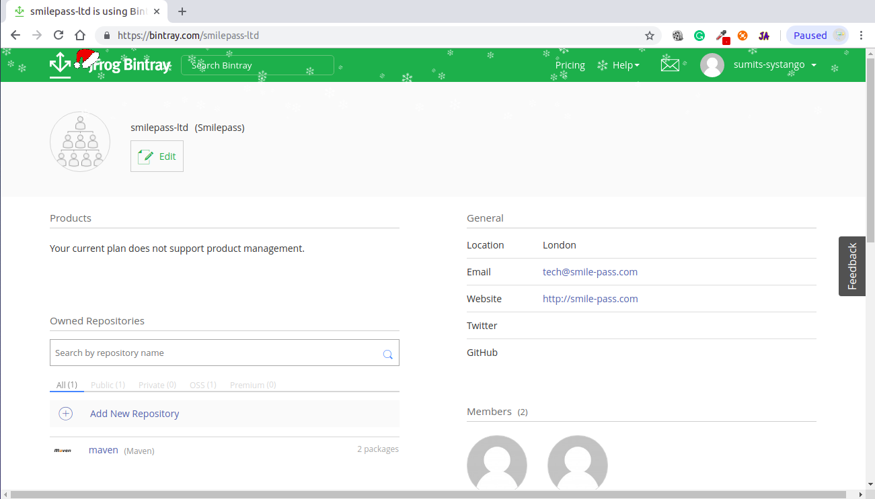The height and width of the screenshot is (499, 875).
Task: Click the smilepass-ltd organization avatar
Action: [80, 142]
